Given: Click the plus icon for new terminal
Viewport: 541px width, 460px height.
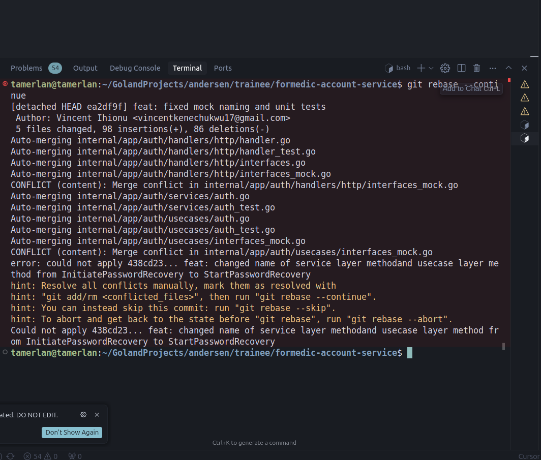Looking at the screenshot, I should [421, 68].
